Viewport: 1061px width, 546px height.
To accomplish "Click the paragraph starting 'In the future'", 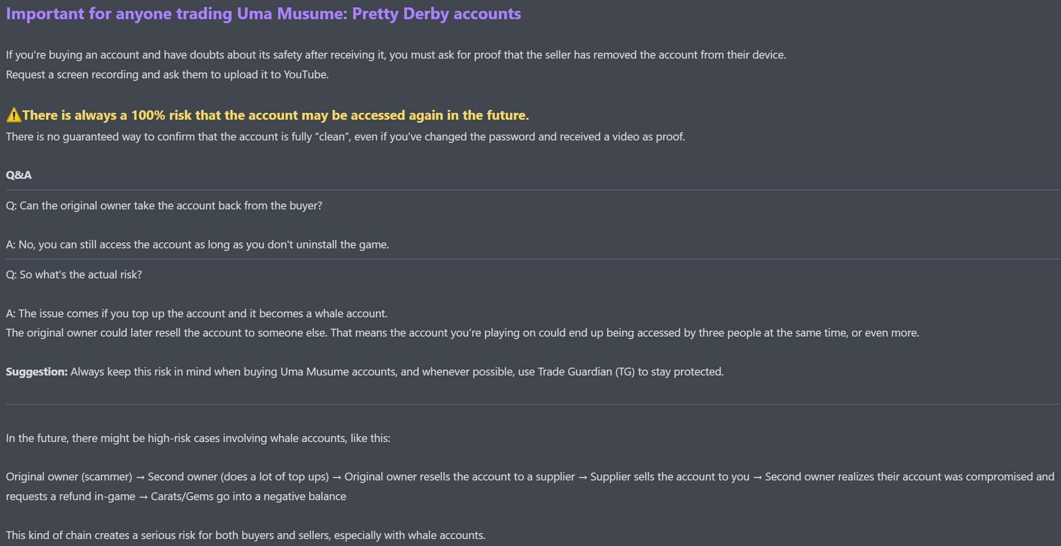I will point(198,439).
